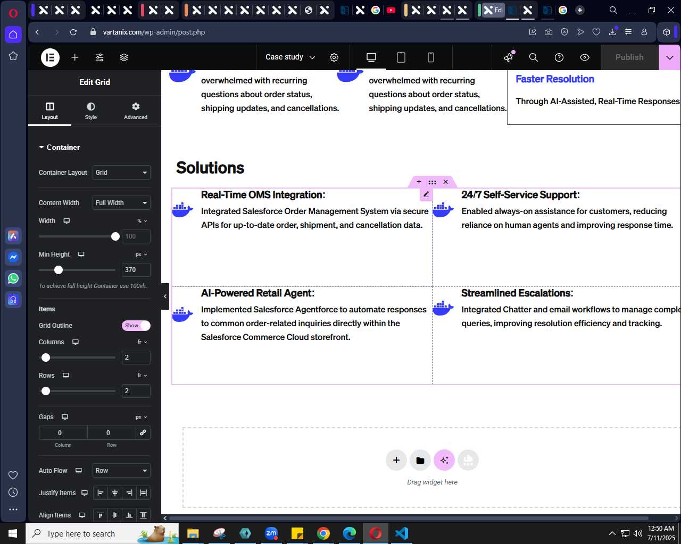681x544 pixels.
Task: Delete the grid container with the X handle
Action: coord(446,182)
